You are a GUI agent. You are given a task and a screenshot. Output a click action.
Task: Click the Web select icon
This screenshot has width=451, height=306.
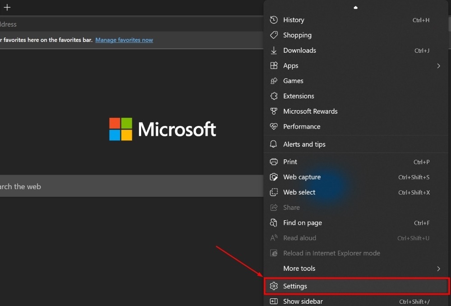tap(274, 192)
